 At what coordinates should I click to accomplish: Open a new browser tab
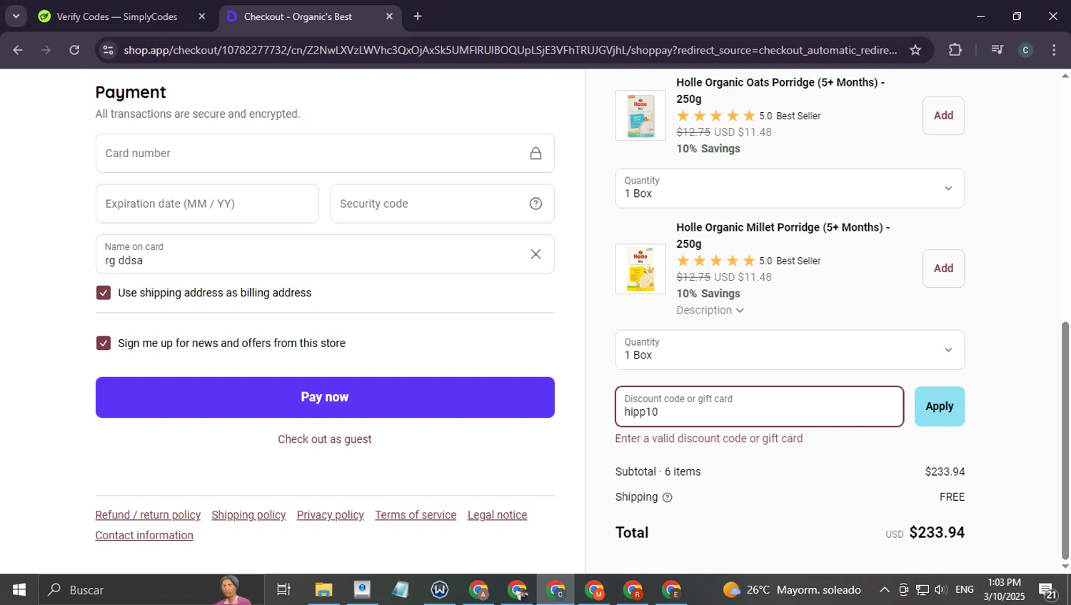418,16
